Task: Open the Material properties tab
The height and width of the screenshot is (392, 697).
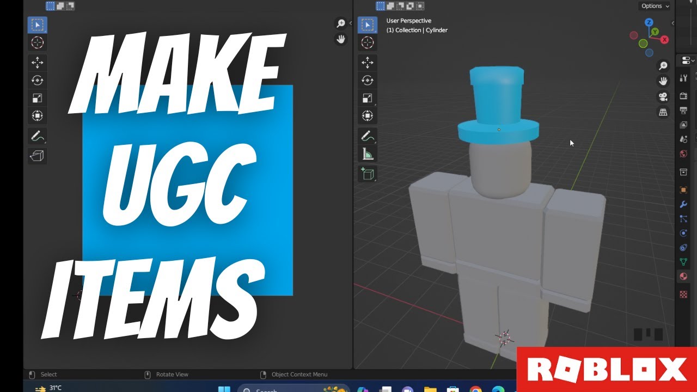Action: point(683,277)
